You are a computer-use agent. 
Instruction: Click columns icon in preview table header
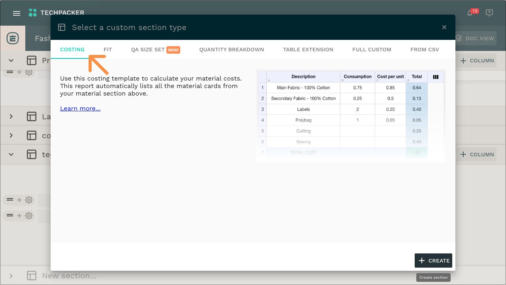pos(436,77)
